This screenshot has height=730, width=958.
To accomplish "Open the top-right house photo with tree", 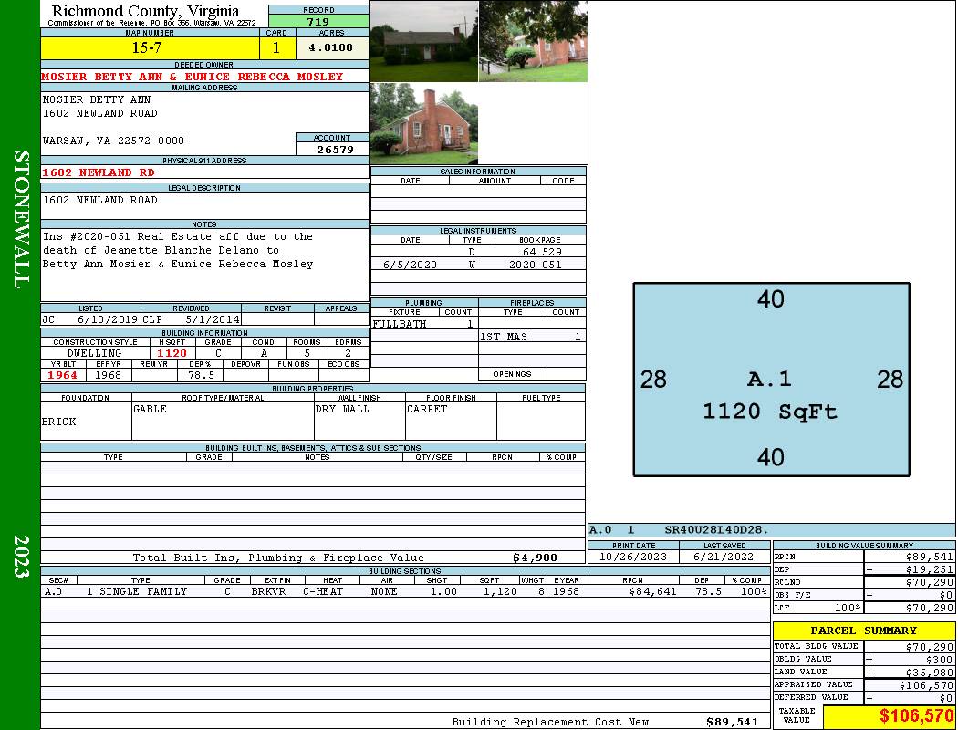I will [x=534, y=41].
